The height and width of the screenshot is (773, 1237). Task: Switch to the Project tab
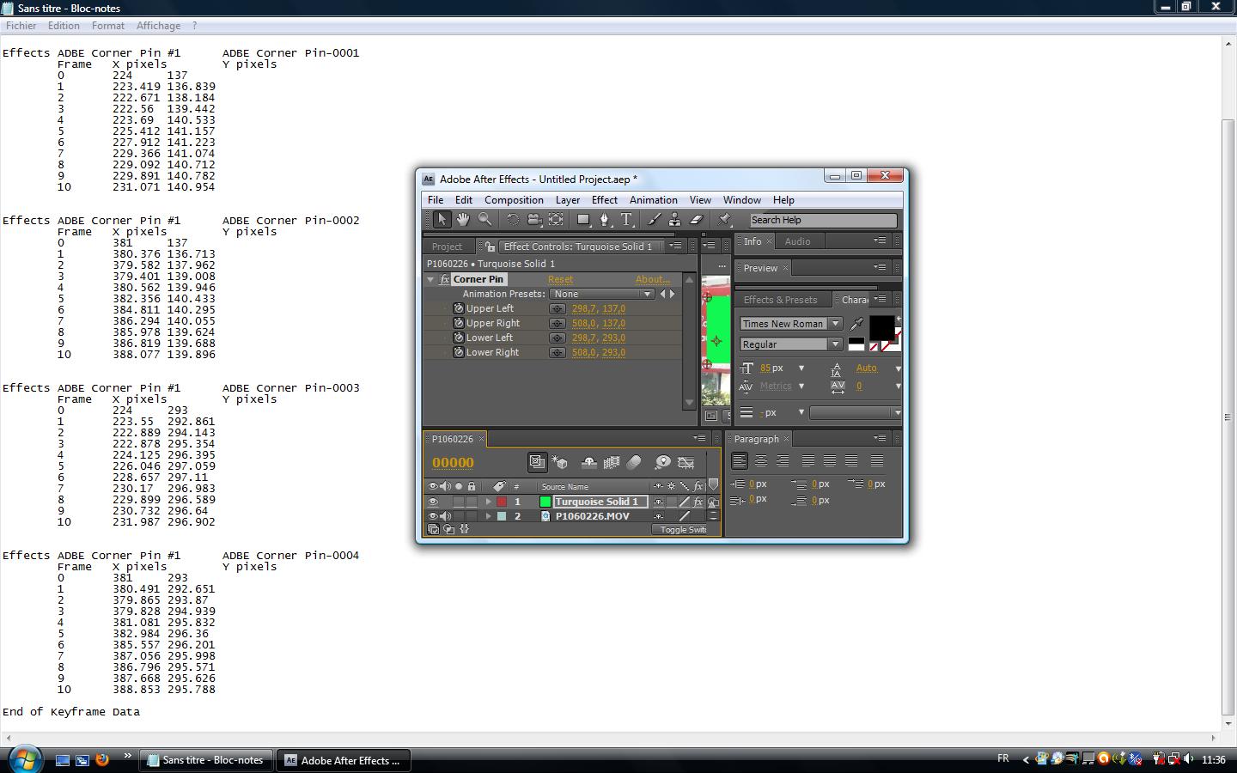[x=447, y=247]
